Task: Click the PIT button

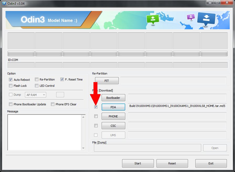Action: pyautogui.click(x=107, y=81)
